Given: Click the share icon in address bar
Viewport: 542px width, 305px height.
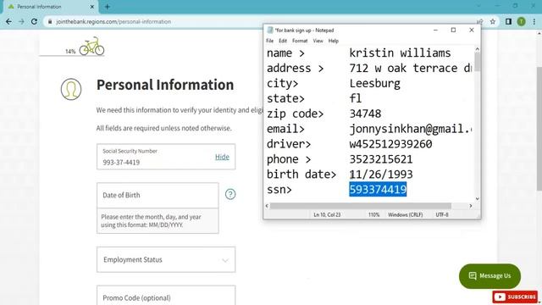Looking at the screenshot, I should 480,21.
